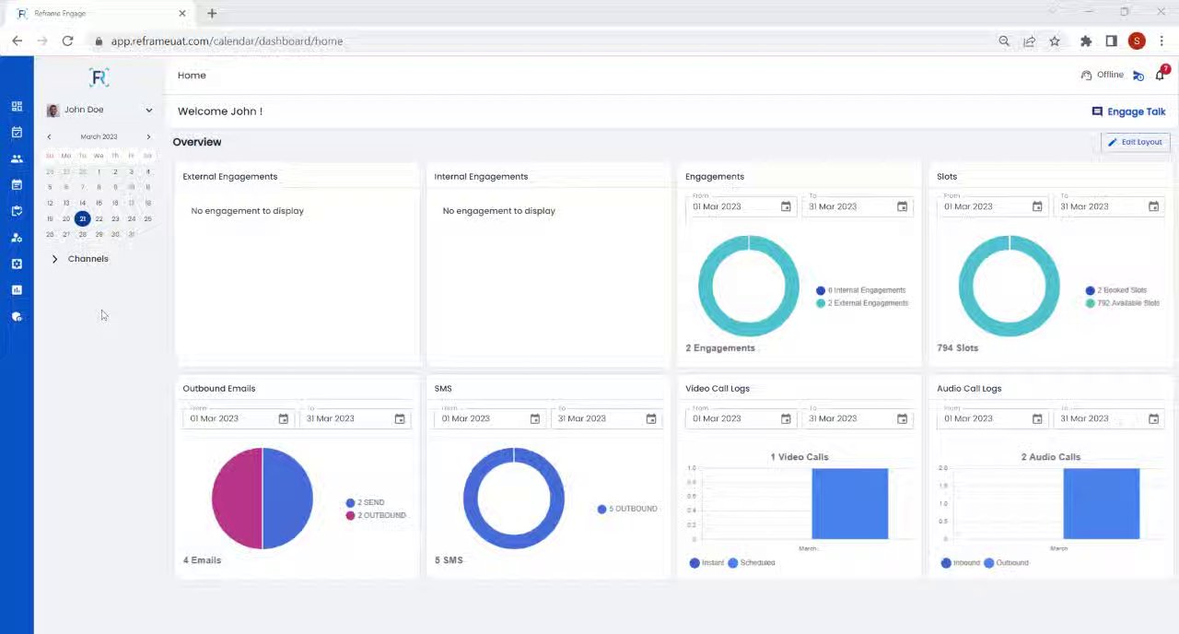Open Engage Talk

point(1128,112)
